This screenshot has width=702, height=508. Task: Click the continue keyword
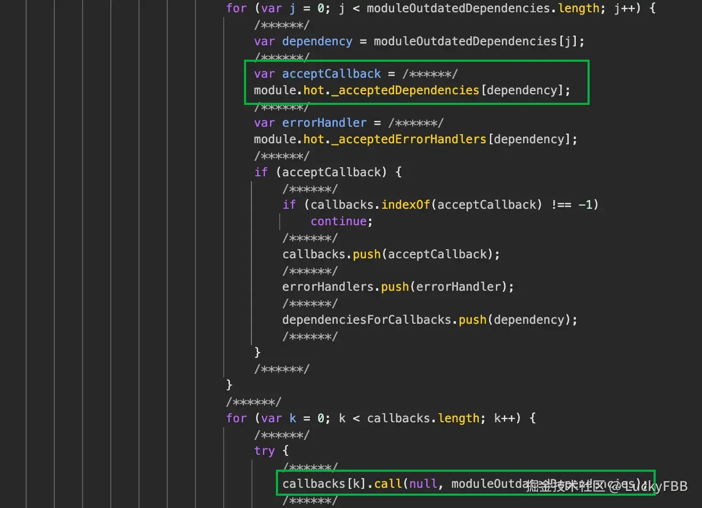pyautogui.click(x=338, y=222)
